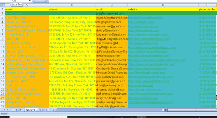Select the fdg260@hotmail.com cell
Image resolution: width=217 pixels, height=118 pixels.
112,47
